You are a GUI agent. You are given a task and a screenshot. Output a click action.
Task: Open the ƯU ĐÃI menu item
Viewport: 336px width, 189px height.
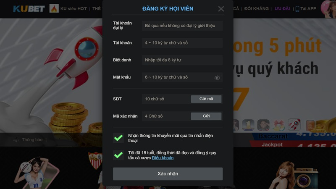pyautogui.click(x=282, y=8)
